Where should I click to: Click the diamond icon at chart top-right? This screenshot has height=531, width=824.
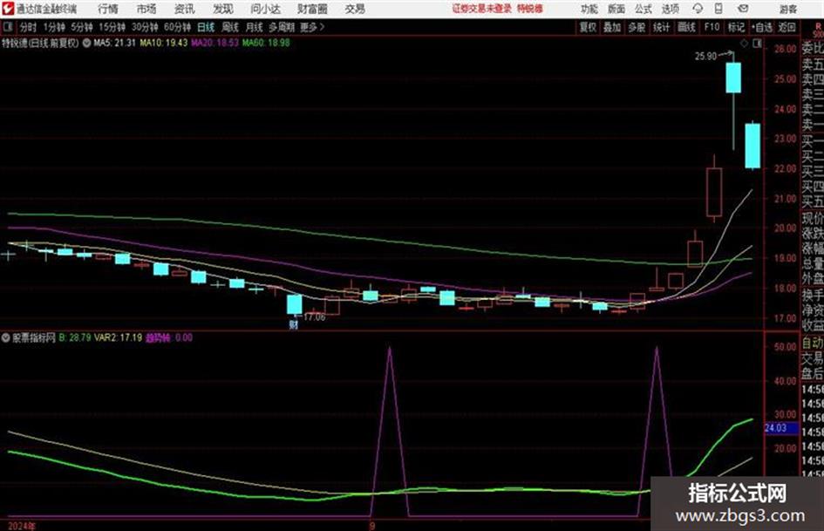[x=744, y=44]
